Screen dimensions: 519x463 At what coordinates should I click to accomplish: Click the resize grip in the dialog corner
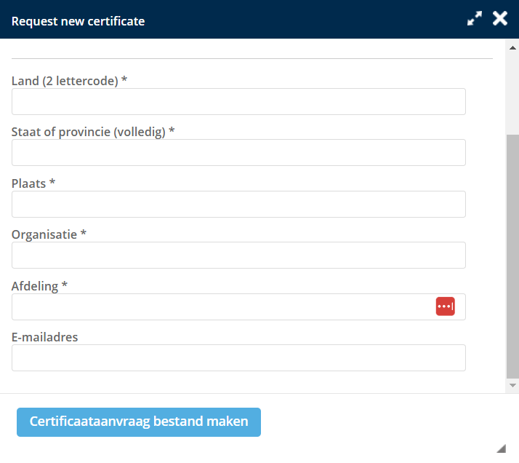pos(500,448)
